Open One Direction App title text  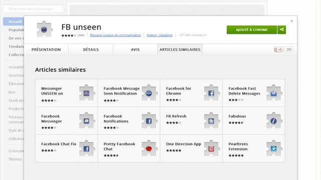coord(184,144)
